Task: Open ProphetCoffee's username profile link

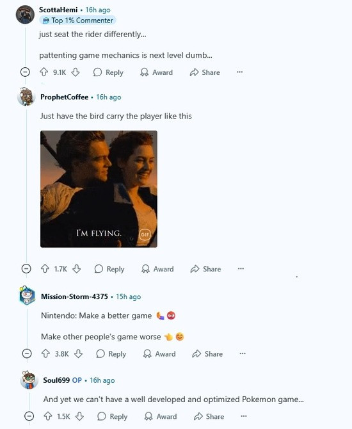Action: pyautogui.click(x=64, y=97)
